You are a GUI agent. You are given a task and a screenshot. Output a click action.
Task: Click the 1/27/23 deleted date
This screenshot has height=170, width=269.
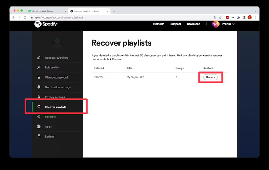[x=98, y=77]
